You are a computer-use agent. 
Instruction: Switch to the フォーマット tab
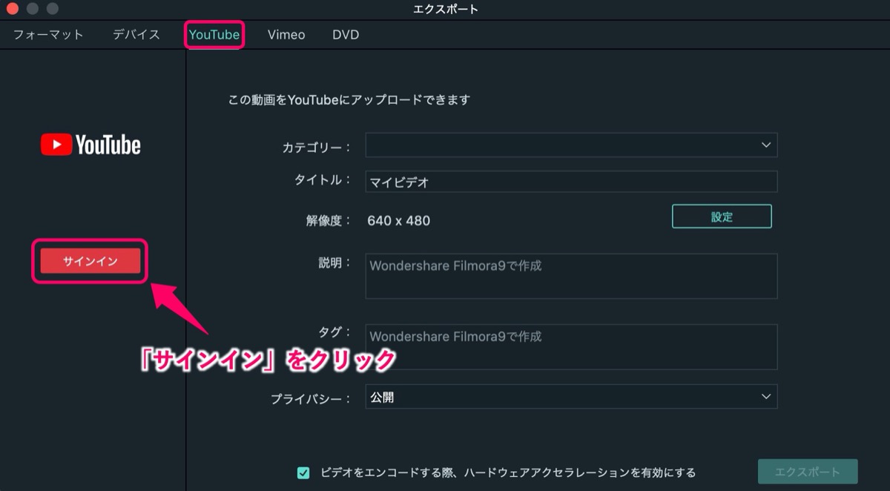(48, 35)
